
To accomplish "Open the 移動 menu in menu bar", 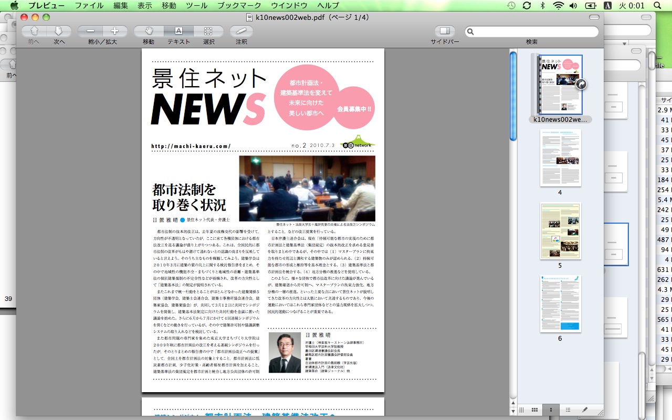I will click(x=169, y=6).
